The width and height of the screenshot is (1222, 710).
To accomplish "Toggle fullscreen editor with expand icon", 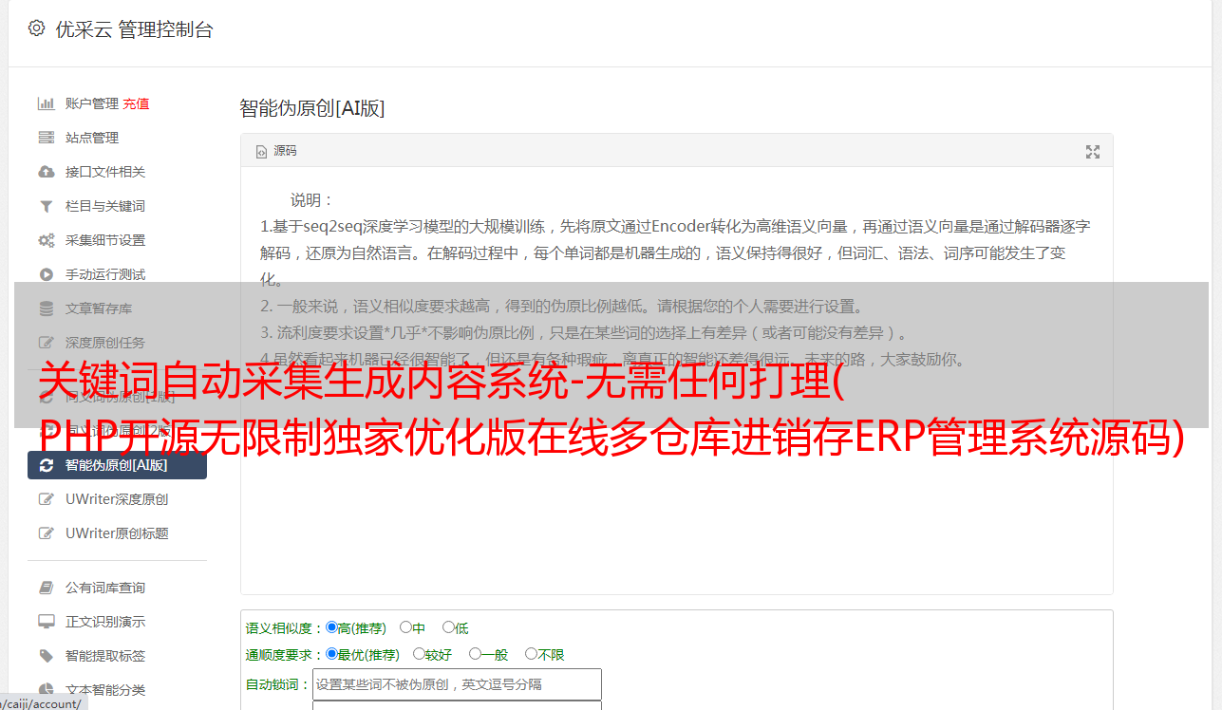I will 1092,152.
